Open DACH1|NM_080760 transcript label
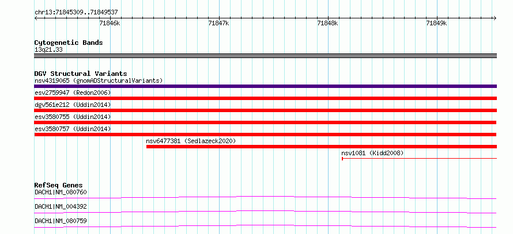513x234 pixels. coord(61,192)
